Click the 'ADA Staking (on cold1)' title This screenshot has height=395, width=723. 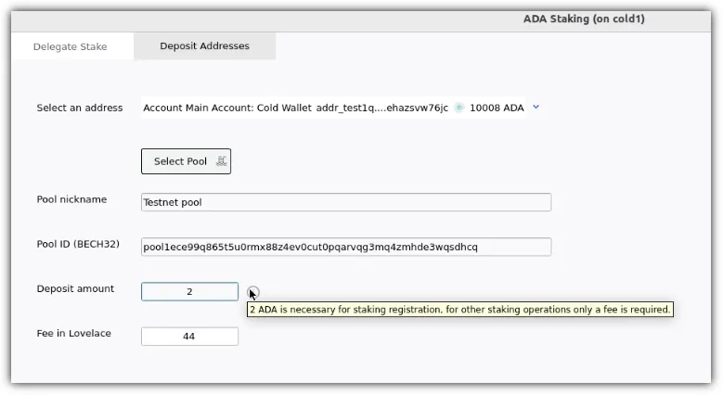pyautogui.click(x=584, y=19)
